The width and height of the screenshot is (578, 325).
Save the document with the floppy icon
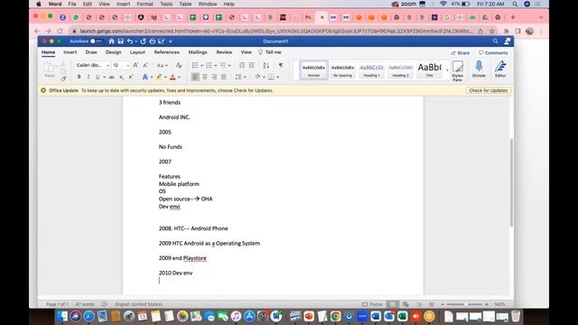[x=120, y=42]
